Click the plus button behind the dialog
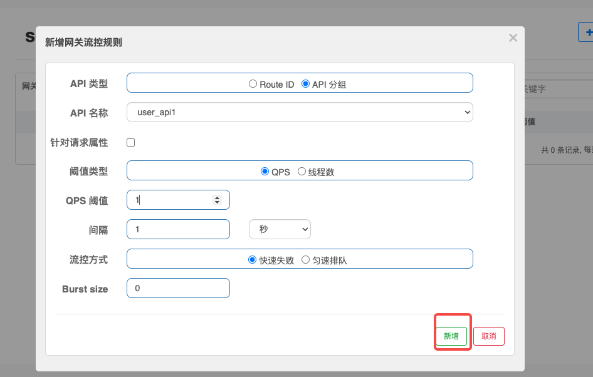Screen dimensions: 593x377 point(587,32)
